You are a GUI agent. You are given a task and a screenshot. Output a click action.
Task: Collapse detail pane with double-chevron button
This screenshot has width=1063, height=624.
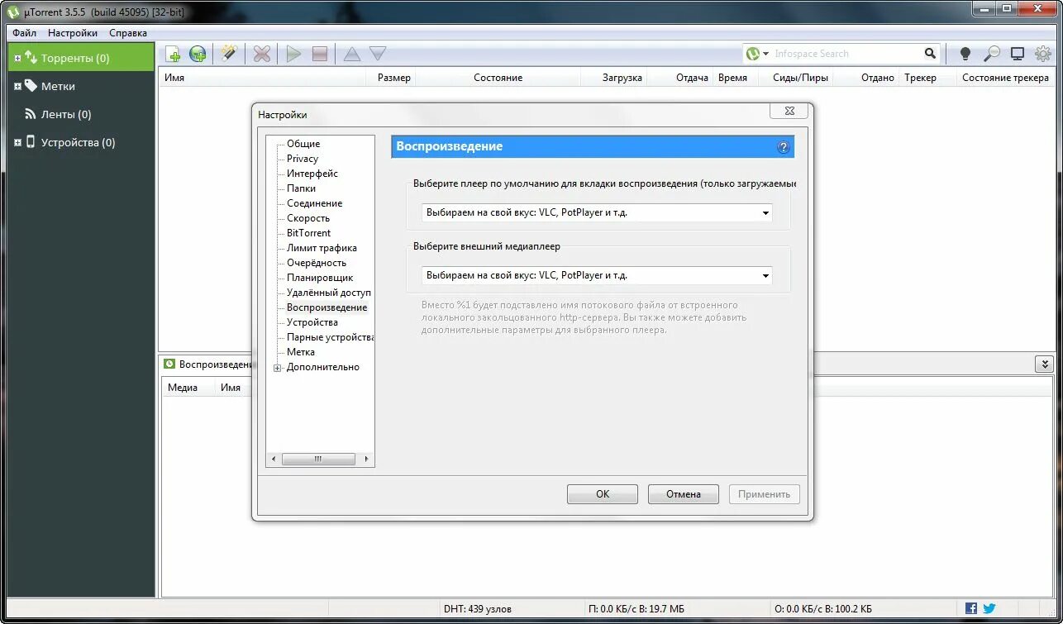point(1044,364)
